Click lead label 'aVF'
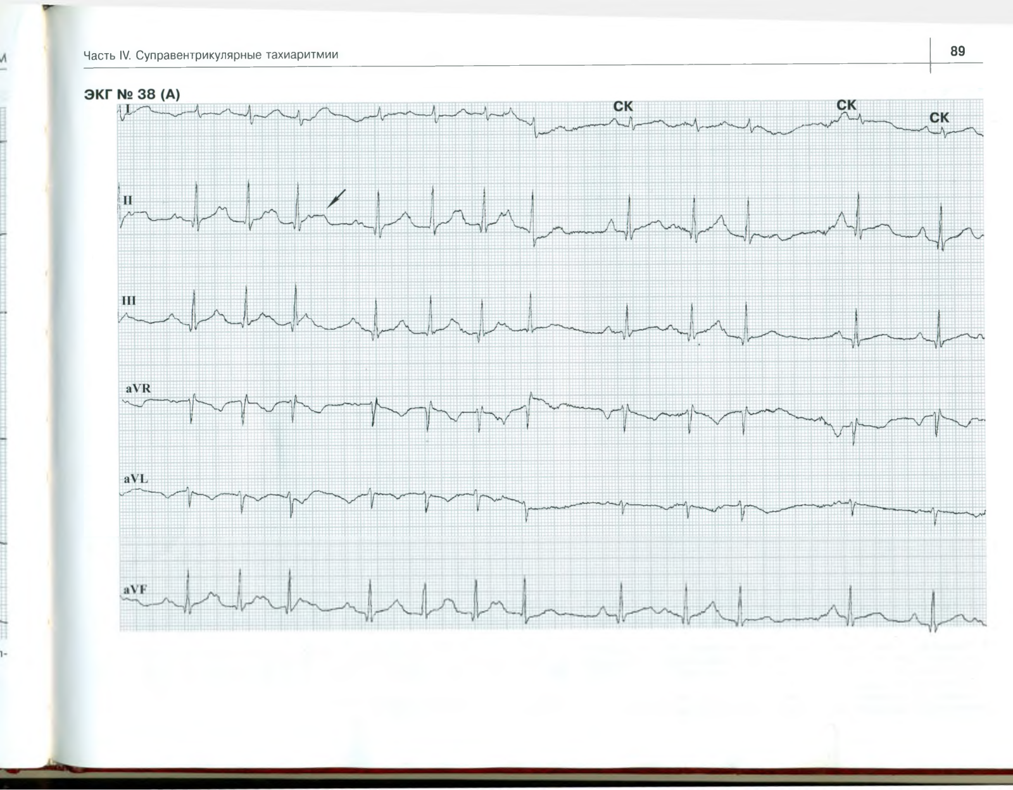Image resolution: width=1013 pixels, height=790 pixels. coord(135,589)
